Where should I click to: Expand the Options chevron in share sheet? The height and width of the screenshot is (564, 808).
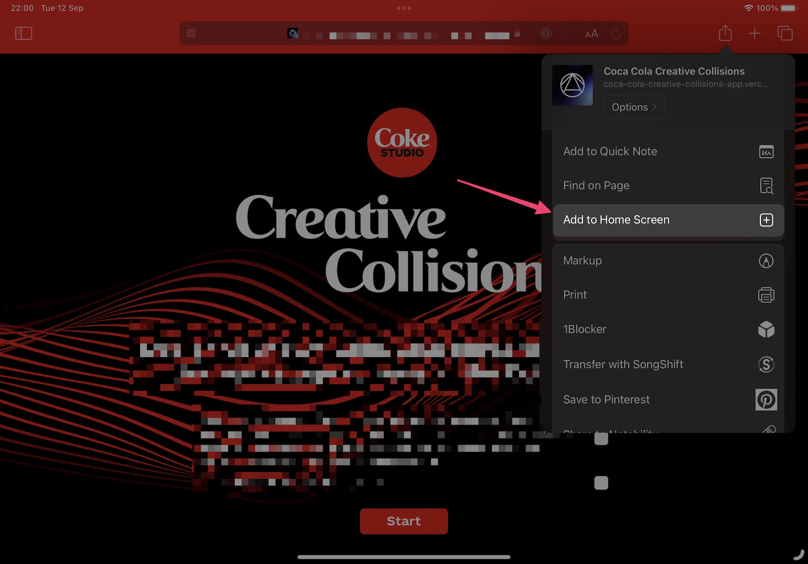click(634, 107)
